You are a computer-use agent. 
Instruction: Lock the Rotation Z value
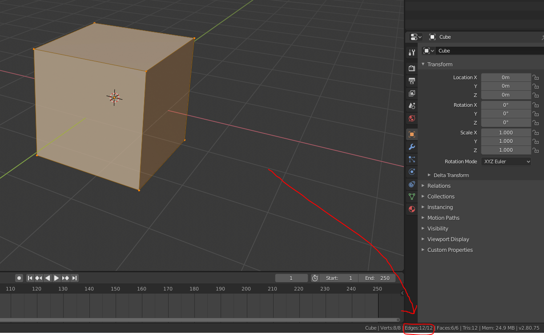pyautogui.click(x=536, y=122)
